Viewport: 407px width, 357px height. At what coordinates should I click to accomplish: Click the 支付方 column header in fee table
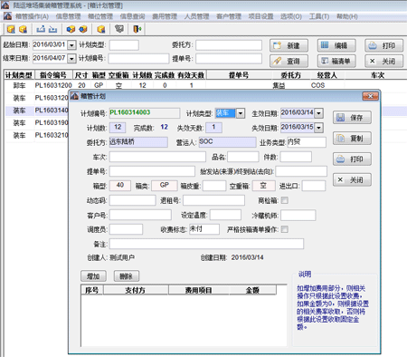click(136, 290)
